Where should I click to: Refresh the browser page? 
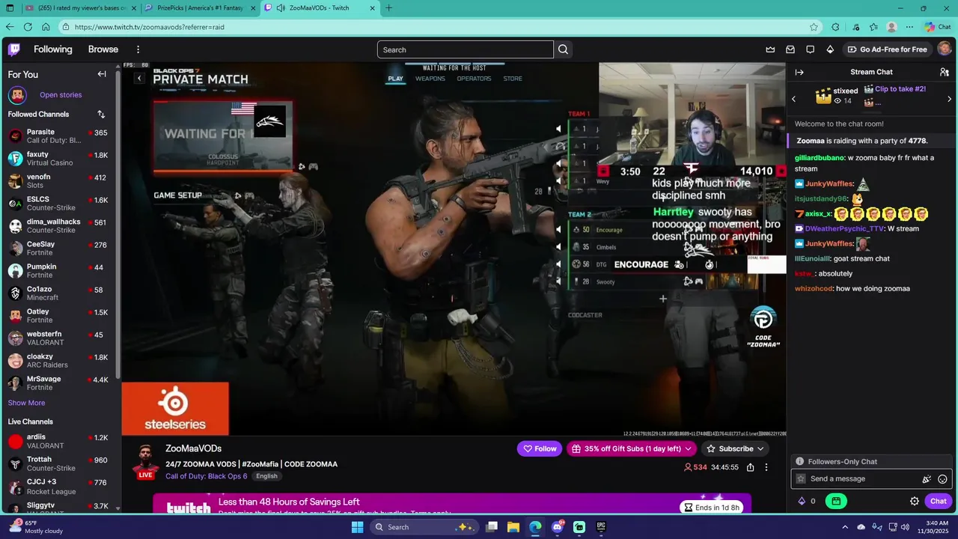(x=28, y=27)
